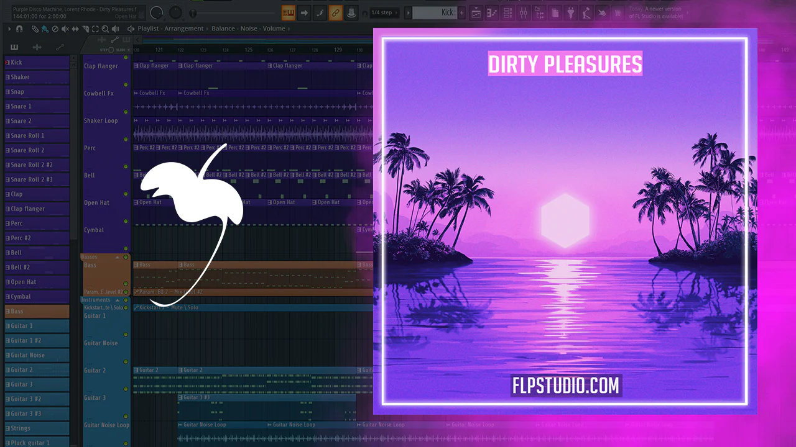This screenshot has width=796, height=447.
Task: Select the playlist Playback speaker tool
Action: point(115,29)
